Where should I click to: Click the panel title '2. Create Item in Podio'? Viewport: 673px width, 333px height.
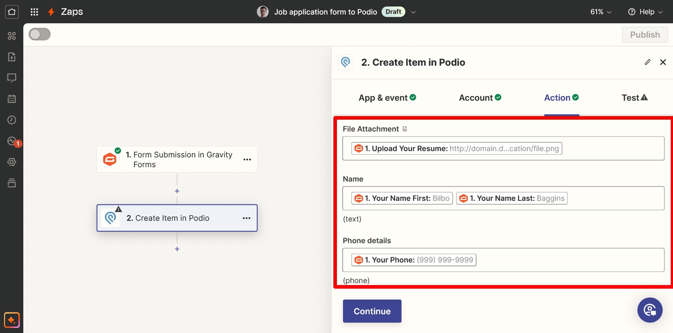(x=413, y=62)
